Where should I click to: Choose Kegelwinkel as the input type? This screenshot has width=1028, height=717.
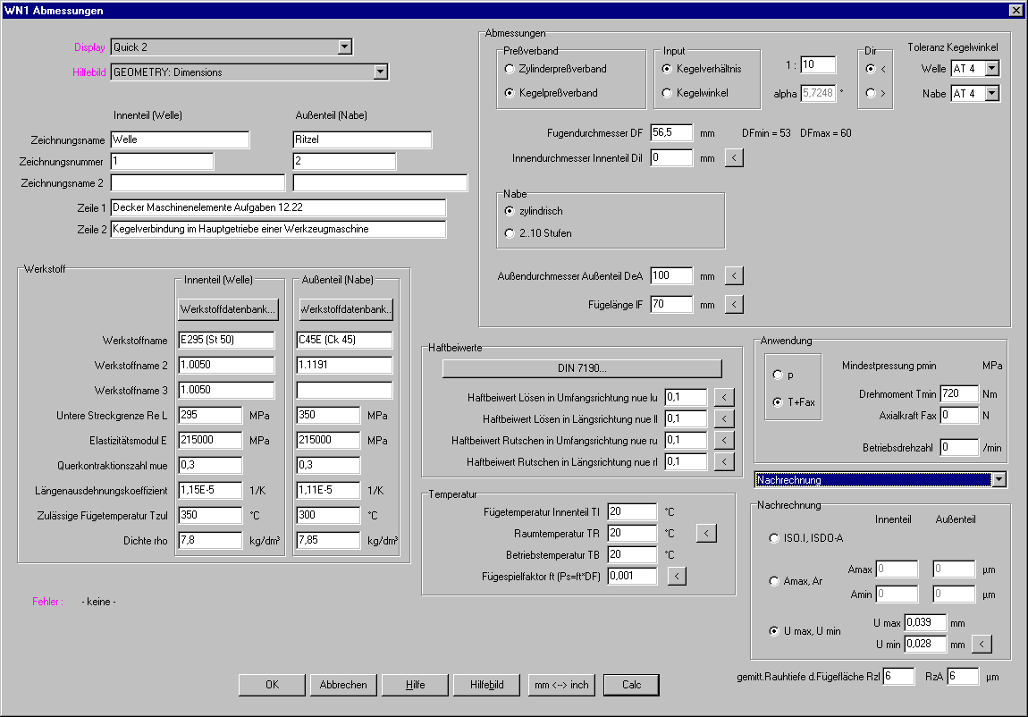[x=667, y=93]
